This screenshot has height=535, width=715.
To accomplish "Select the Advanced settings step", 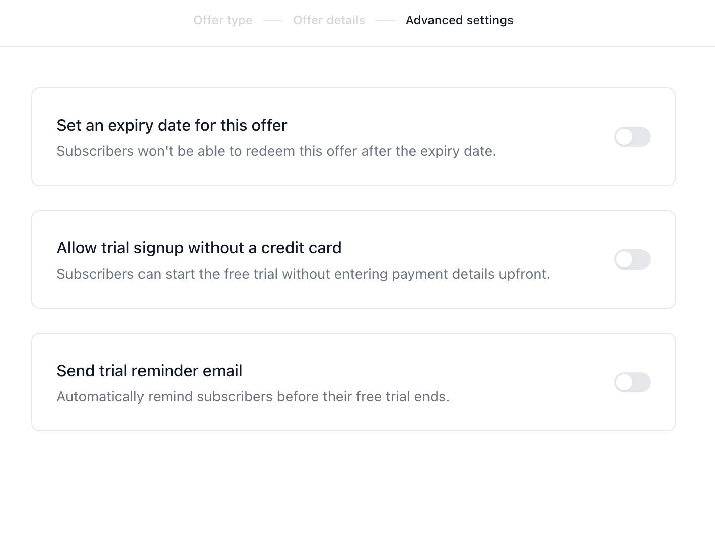I will (460, 20).
